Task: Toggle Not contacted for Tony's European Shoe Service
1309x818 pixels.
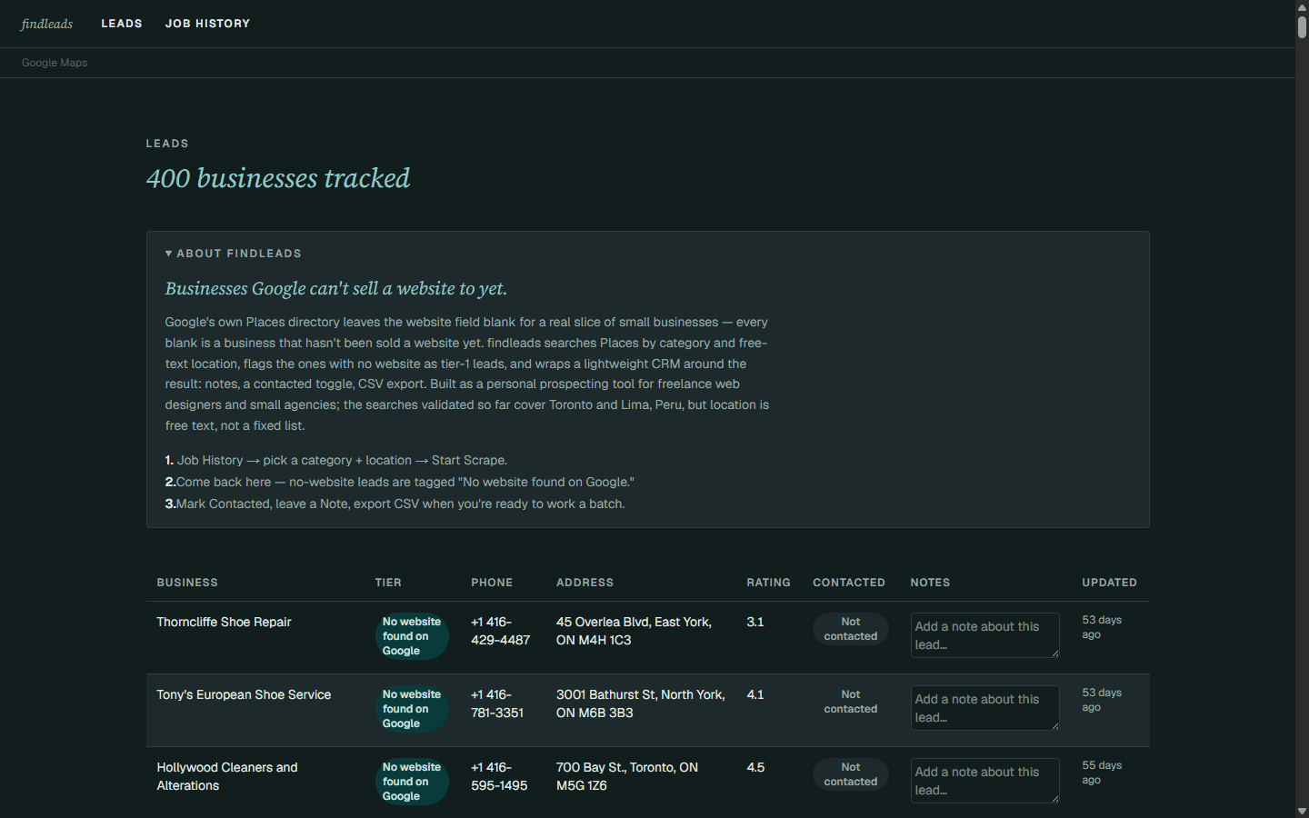Action: pos(851,702)
